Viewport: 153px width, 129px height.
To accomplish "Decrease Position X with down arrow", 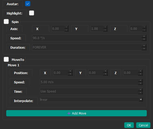I will [70, 74].
